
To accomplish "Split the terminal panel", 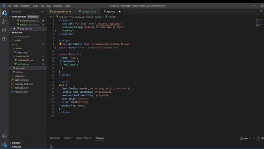I will [258, 138].
